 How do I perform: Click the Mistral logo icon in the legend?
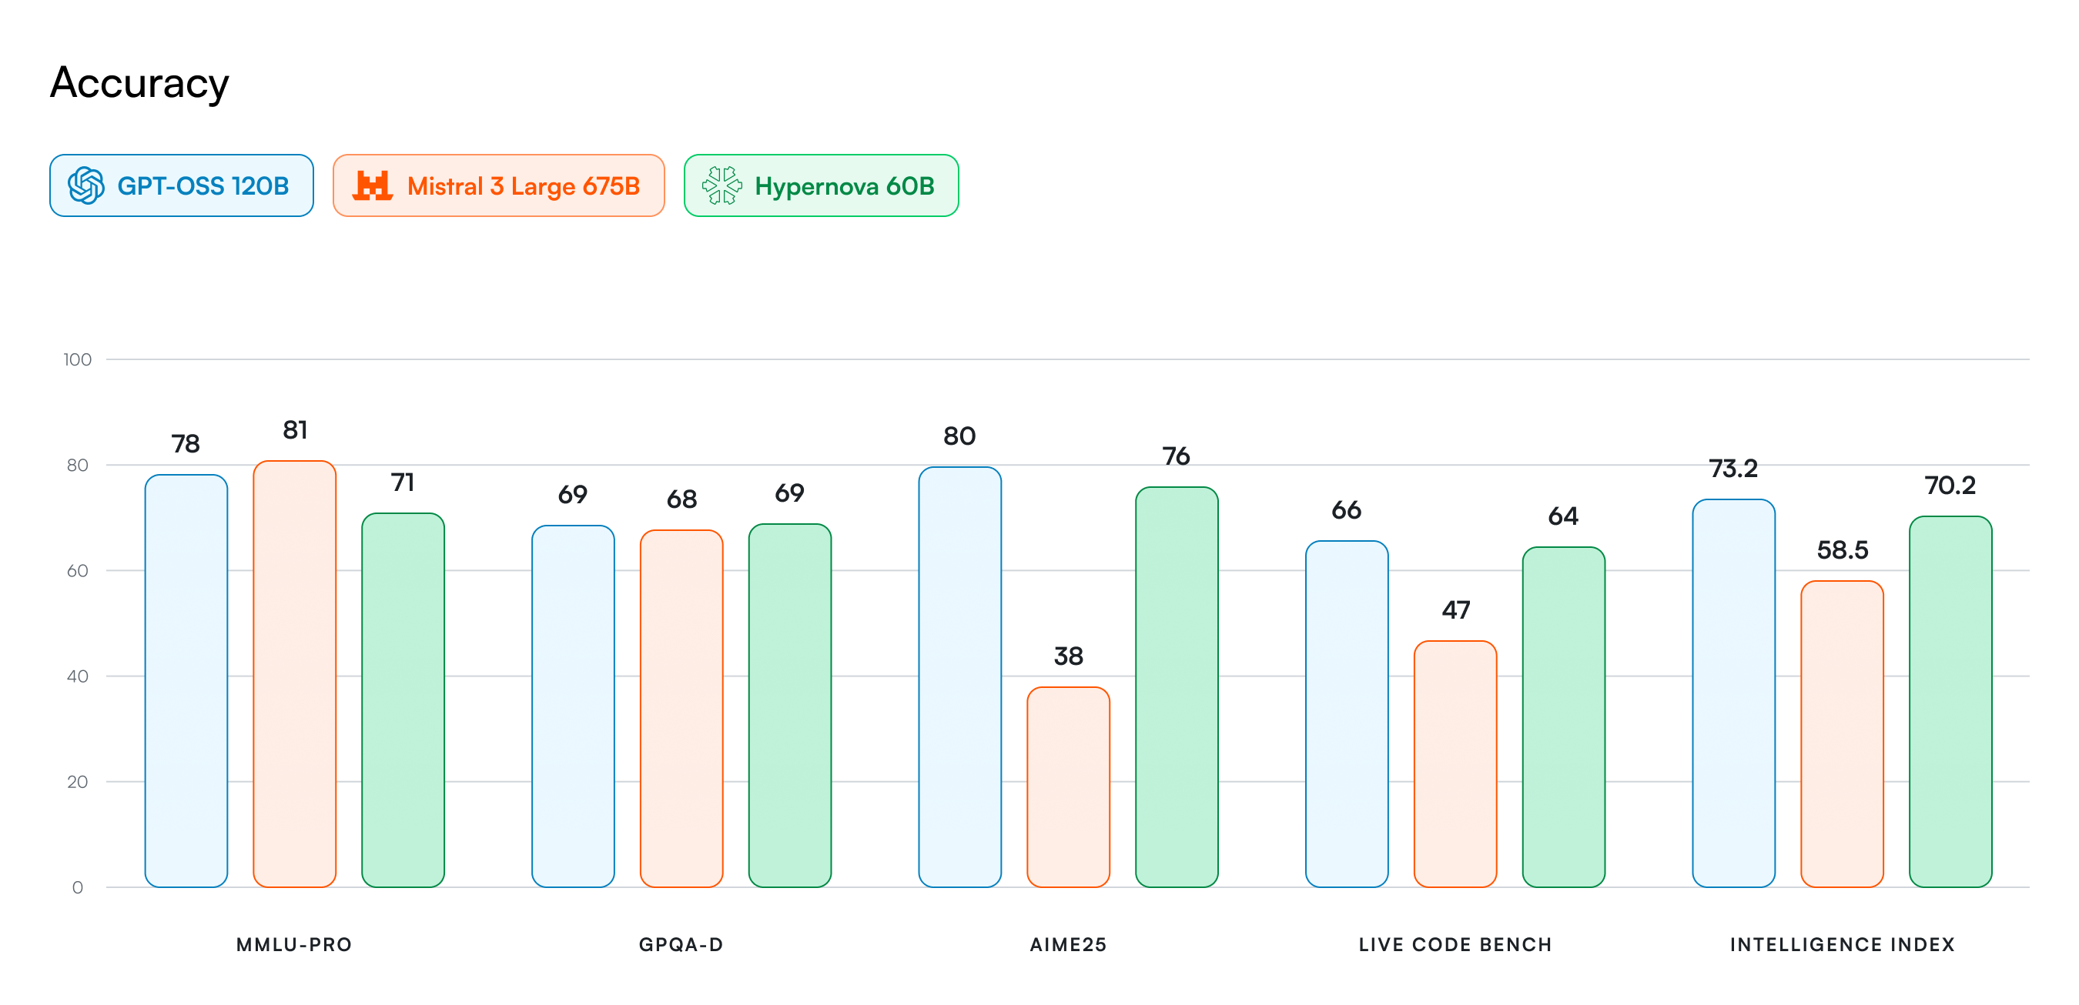(x=372, y=185)
